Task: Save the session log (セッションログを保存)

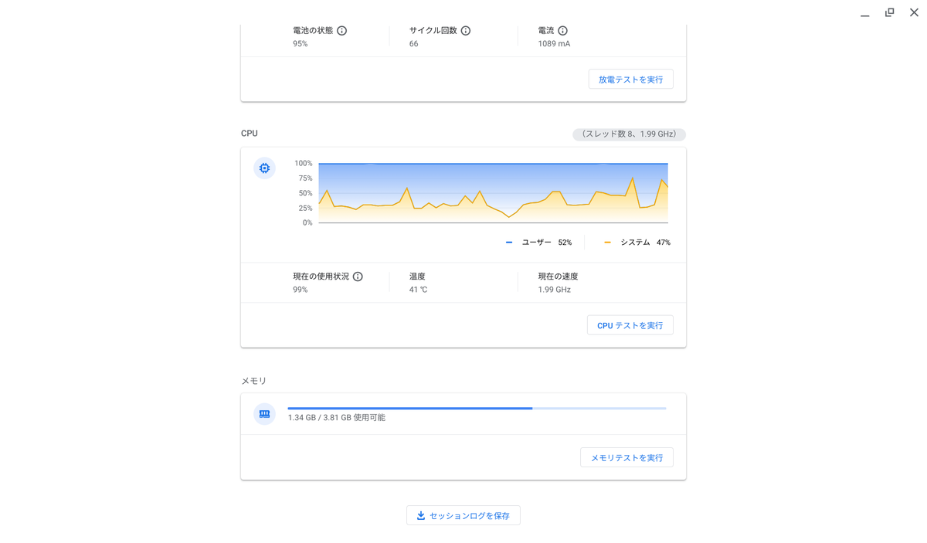Action: 463,515
